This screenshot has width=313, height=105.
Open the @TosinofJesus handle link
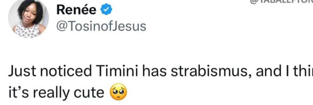point(101,26)
